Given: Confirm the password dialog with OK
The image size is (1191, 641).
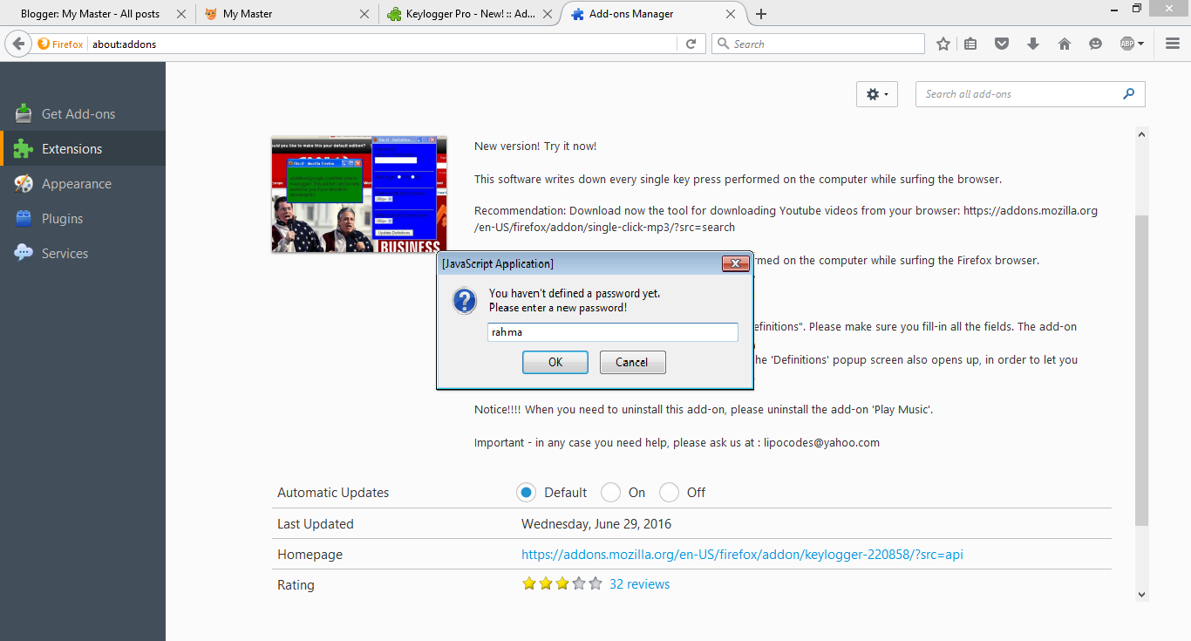Looking at the screenshot, I should [555, 362].
